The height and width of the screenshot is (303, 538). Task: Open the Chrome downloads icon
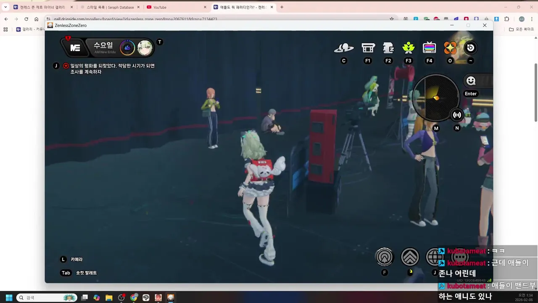pos(496,19)
